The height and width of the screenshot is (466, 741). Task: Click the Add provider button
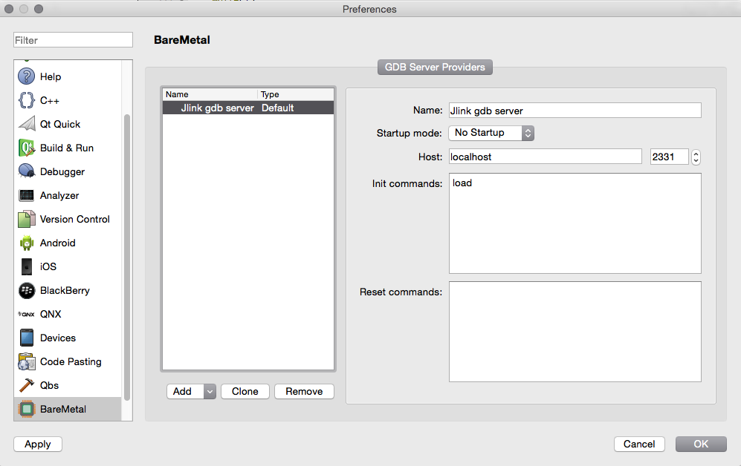coord(185,392)
